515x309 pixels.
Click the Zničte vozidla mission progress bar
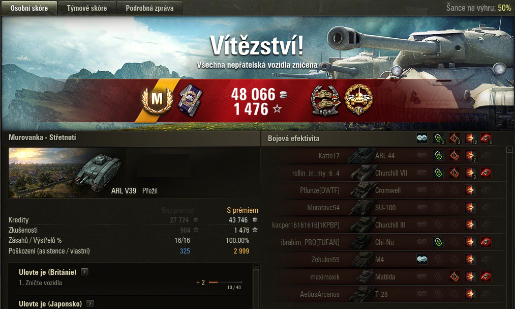pyautogui.click(x=225, y=282)
